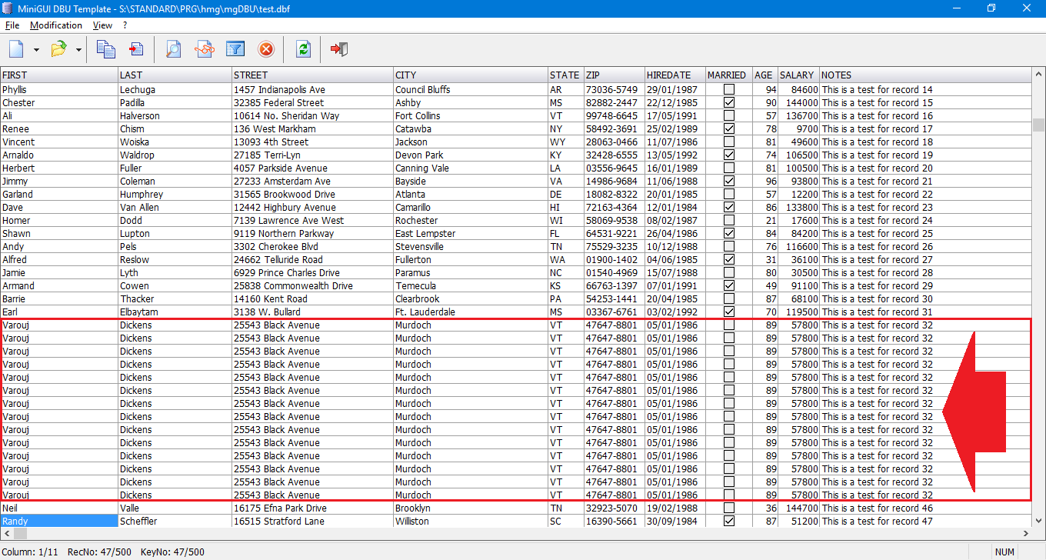
Task: Open the Modification menu
Action: point(56,25)
